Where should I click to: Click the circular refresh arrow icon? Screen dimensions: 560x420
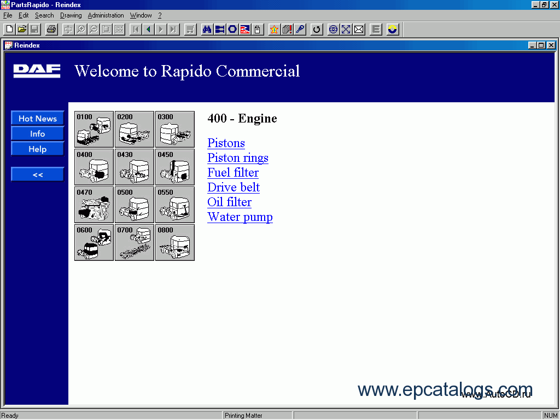pyautogui.click(x=317, y=30)
